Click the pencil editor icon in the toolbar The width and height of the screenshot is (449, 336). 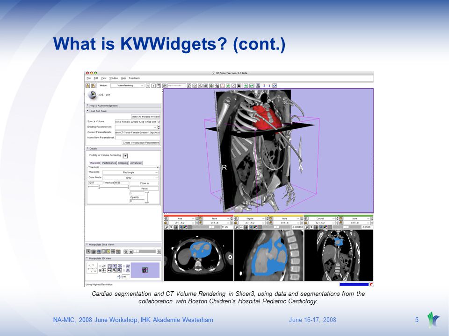tap(233, 86)
